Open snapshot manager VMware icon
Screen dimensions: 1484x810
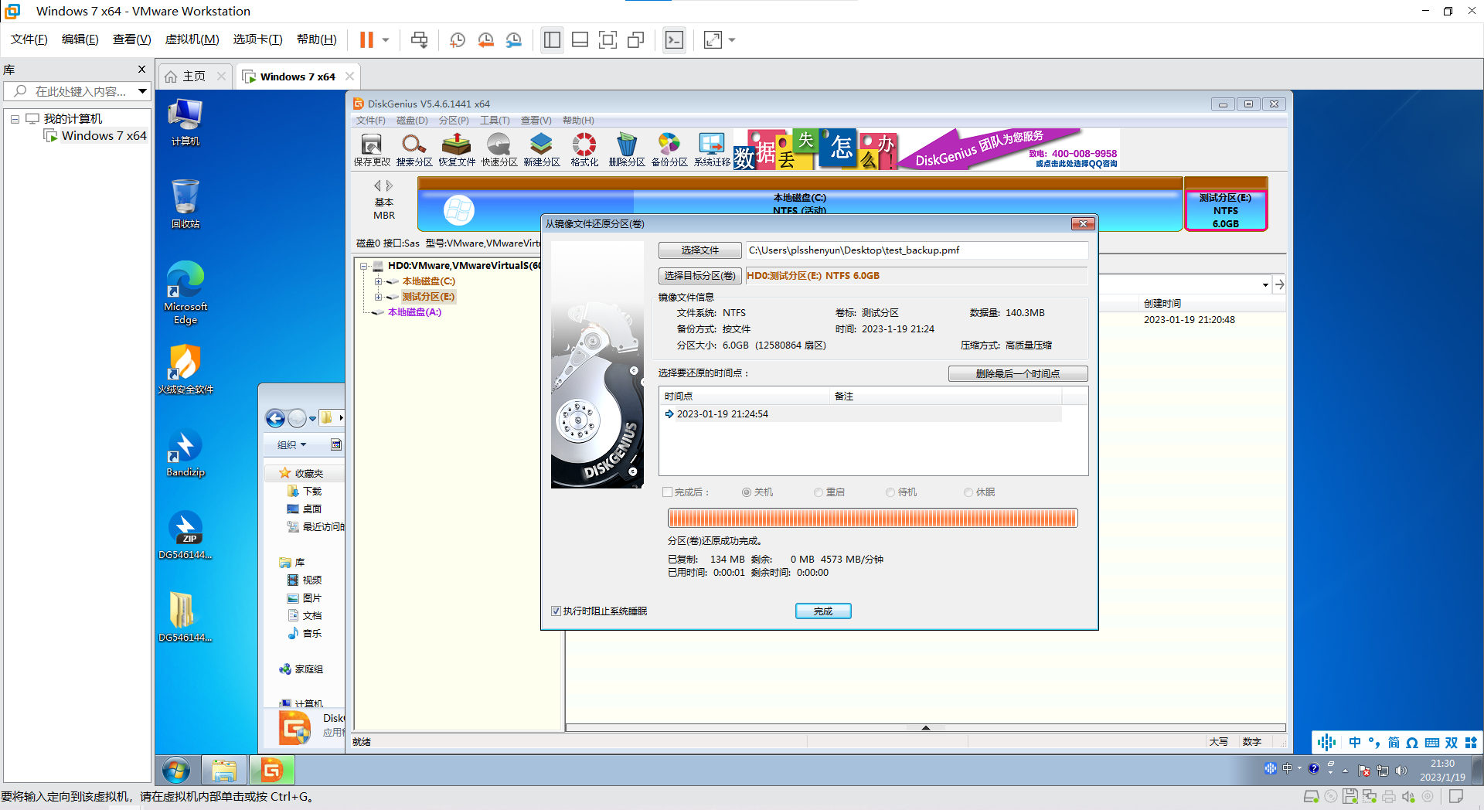(514, 39)
